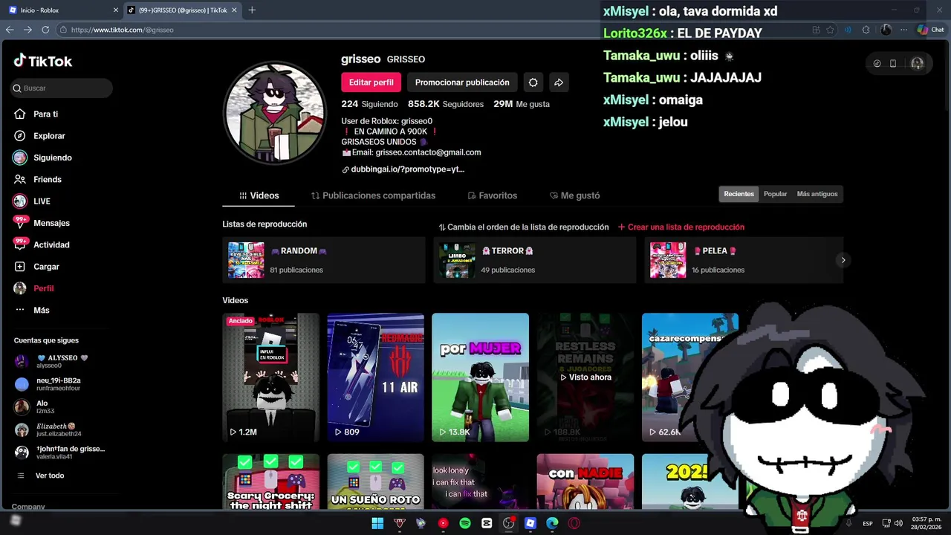Click the Buscar search field
Screen dimensions: 951x535
62,88
